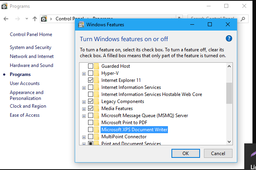Expand the MultiPoint Connector node

[84, 137]
